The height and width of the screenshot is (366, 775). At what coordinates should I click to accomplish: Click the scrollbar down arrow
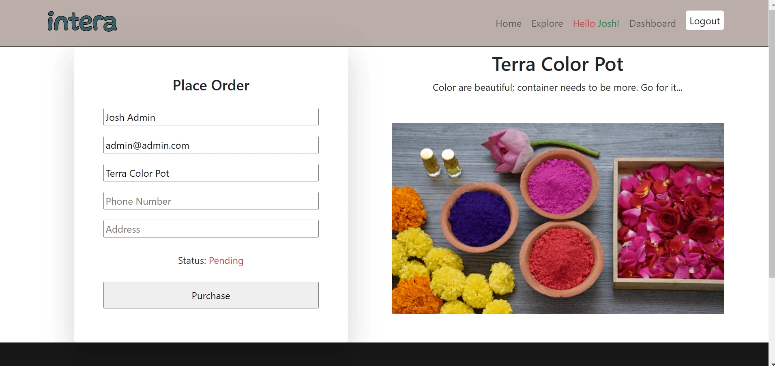772,364
